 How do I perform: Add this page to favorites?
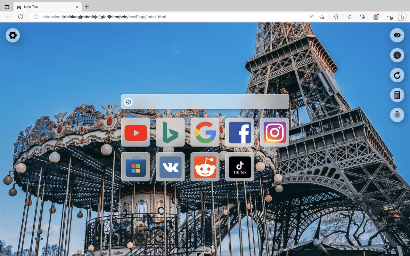coord(322,17)
